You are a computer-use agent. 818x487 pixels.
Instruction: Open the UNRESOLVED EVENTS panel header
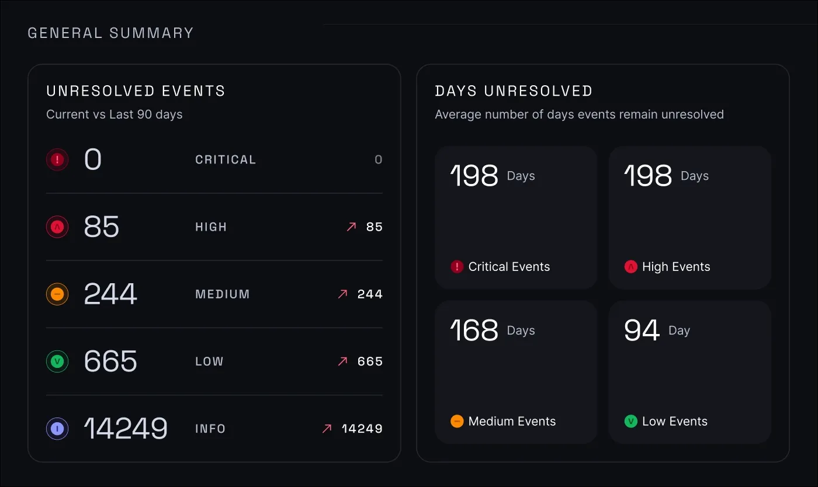136,91
